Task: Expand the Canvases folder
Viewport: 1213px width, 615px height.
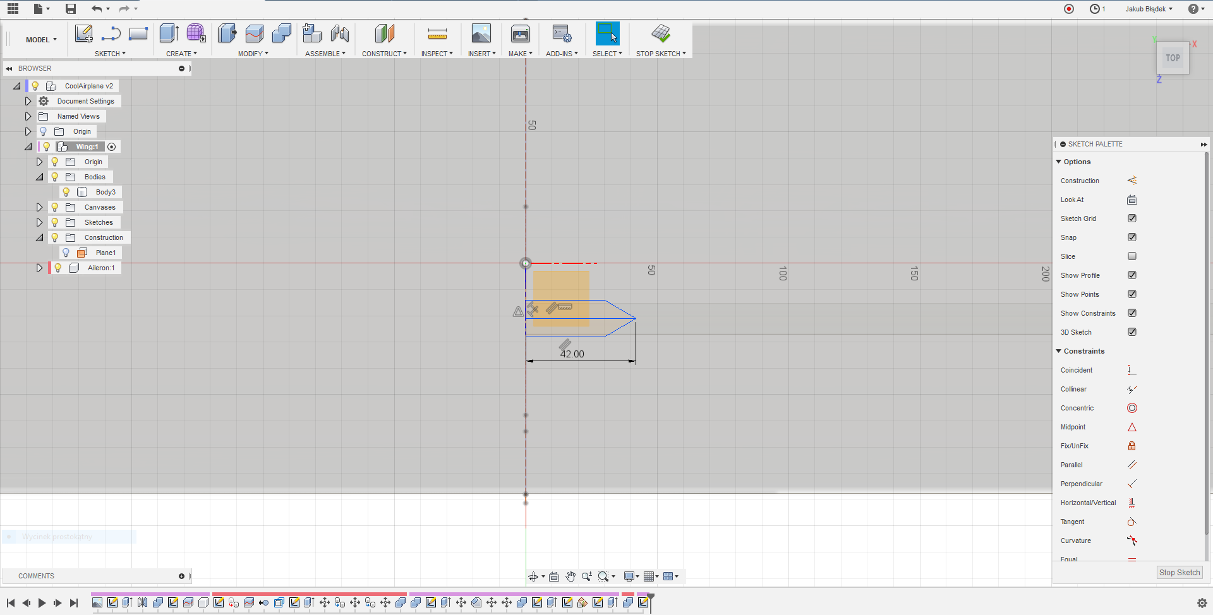Action: (x=39, y=207)
